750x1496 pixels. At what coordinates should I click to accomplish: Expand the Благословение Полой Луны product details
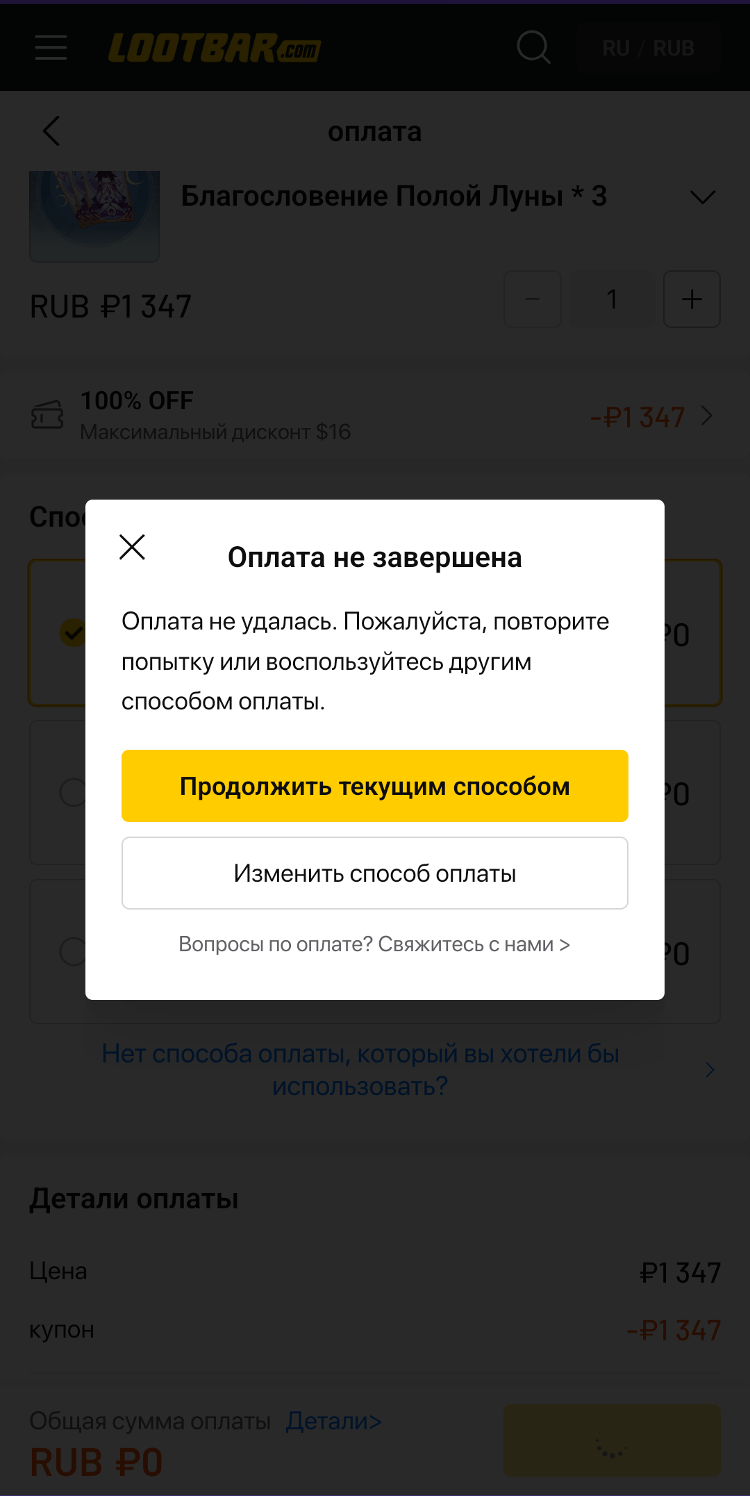click(703, 197)
